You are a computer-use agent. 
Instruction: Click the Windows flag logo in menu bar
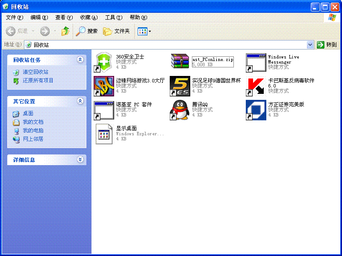[332, 17]
